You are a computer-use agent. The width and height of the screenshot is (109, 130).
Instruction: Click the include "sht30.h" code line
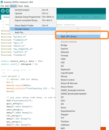coord(13,46)
